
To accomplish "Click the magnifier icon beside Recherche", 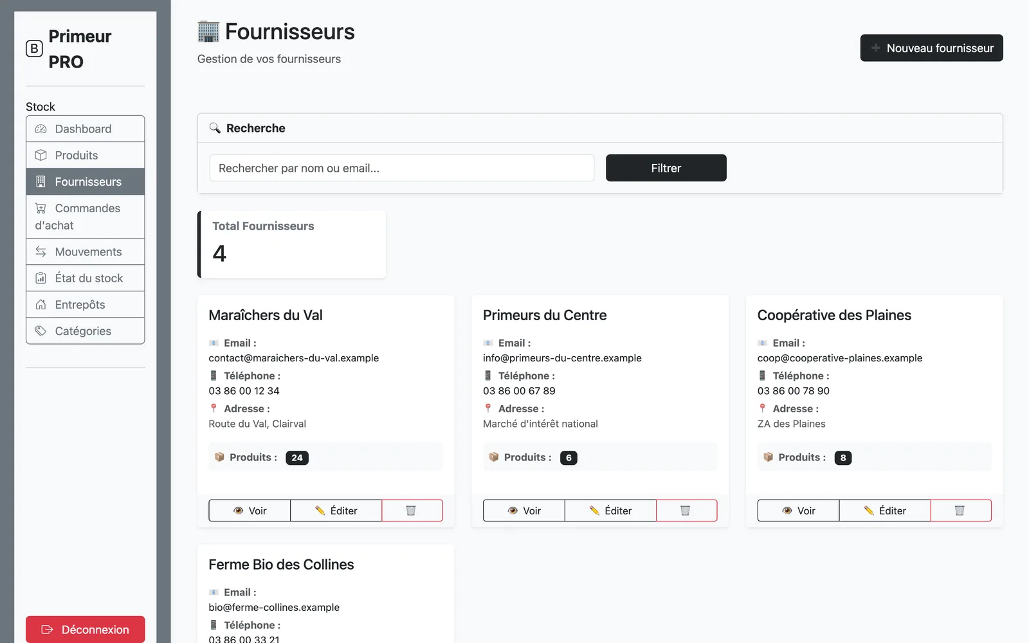I will 215,128.
